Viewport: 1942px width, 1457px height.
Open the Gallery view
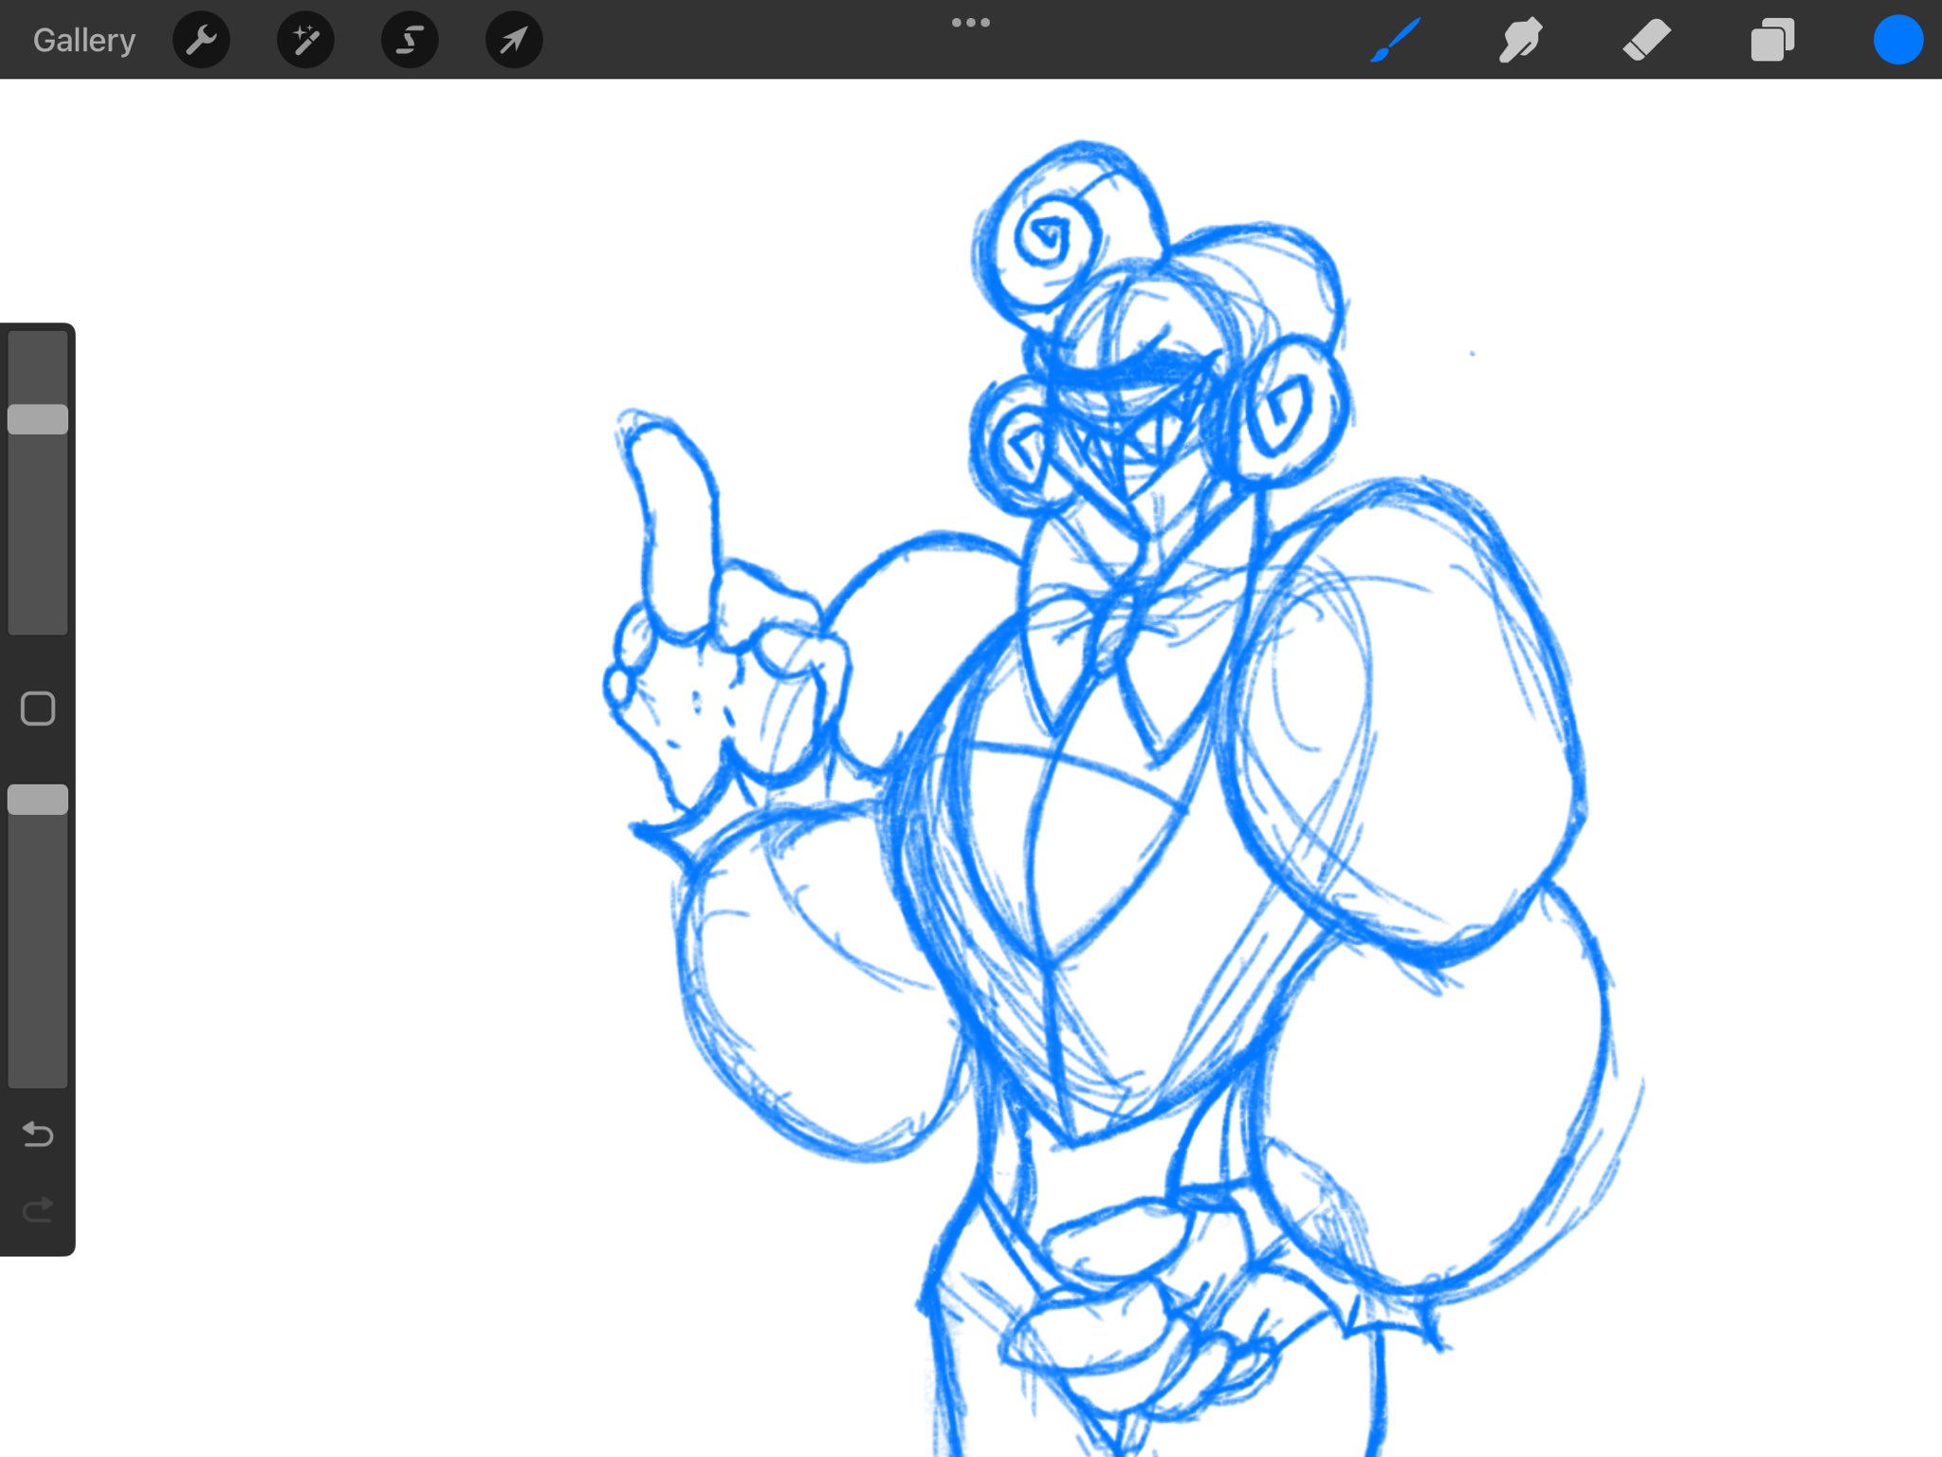click(84, 40)
